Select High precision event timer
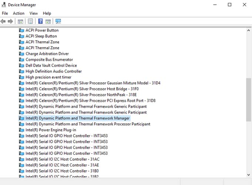This screenshot has height=185, width=252. click(48, 77)
